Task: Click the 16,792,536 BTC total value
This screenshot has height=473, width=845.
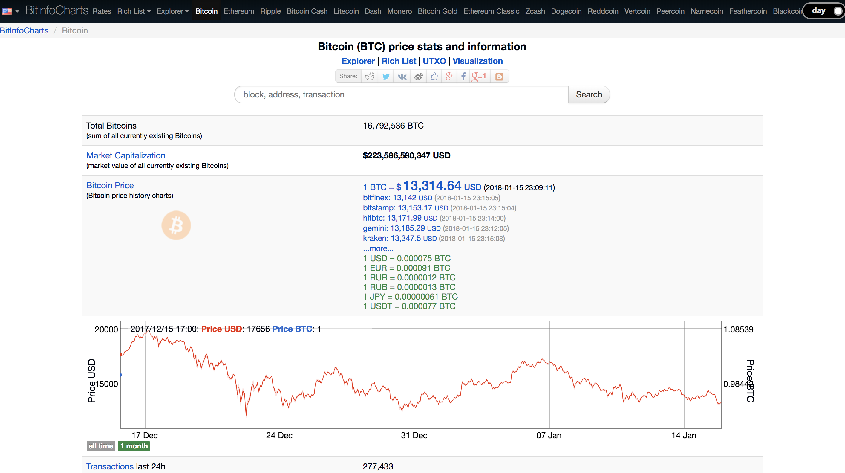Action: [393, 126]
